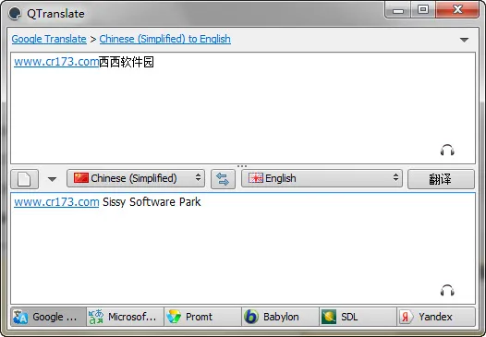Click inside the translation output area
486x337 pixels.
pyautogui.click(x=243, y=248)
